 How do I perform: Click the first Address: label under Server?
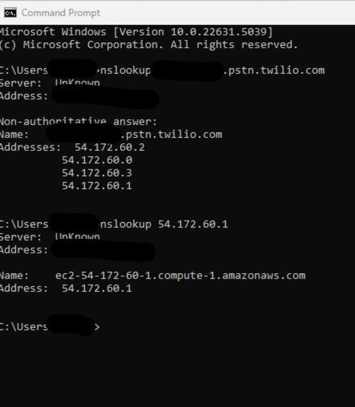[24, 96]
